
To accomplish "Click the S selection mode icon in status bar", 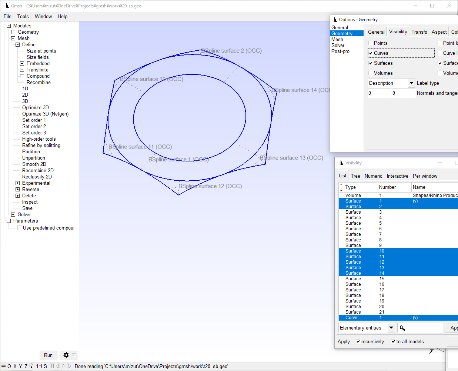I will (45, 366).
